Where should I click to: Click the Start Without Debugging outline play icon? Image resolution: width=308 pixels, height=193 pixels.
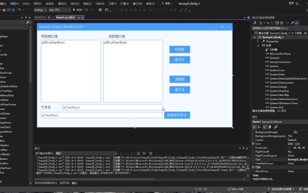coord(87,10)
